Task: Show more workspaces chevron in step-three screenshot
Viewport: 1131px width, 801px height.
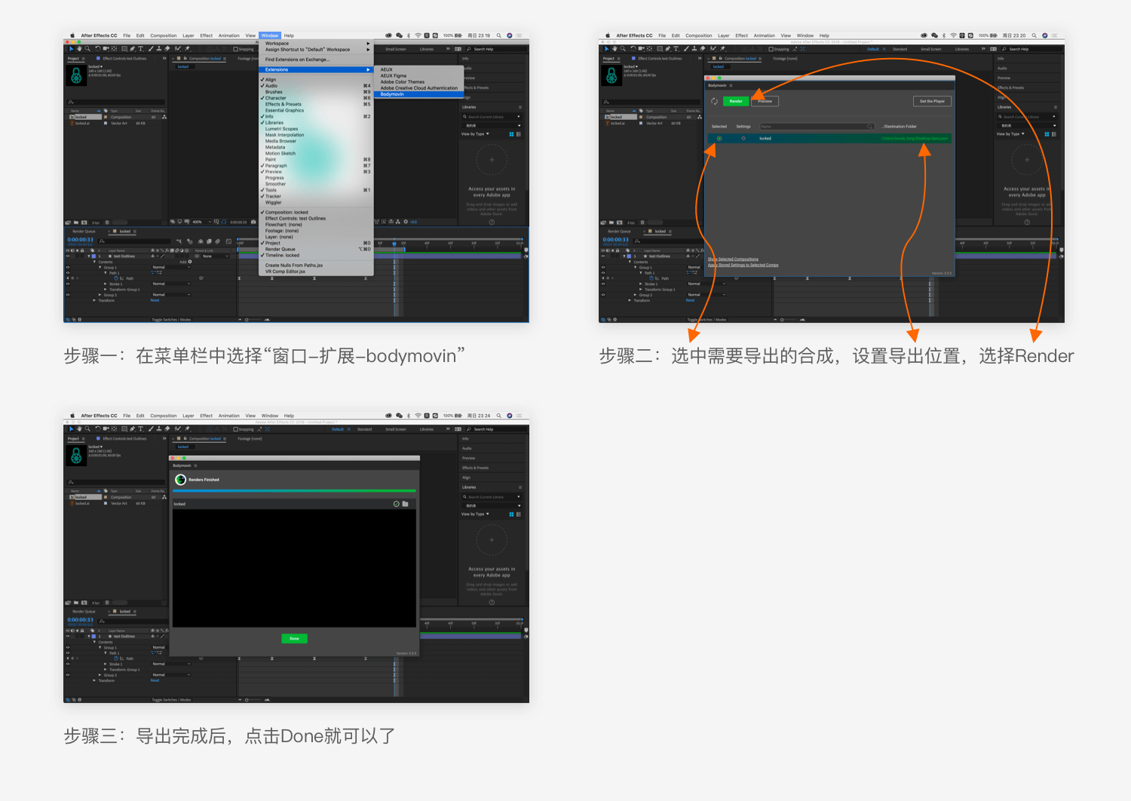Action: tap(447, 429)
